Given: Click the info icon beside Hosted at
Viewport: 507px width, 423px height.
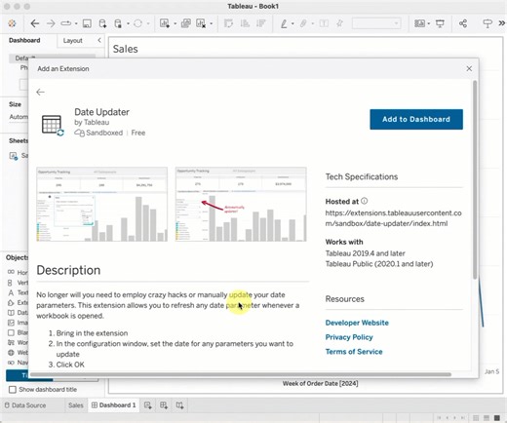Looking at the screenshot, I should point(365,201).
